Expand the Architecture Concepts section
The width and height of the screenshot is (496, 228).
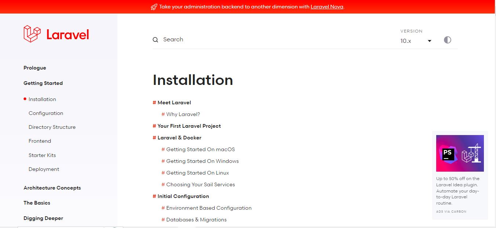point(52,188)
